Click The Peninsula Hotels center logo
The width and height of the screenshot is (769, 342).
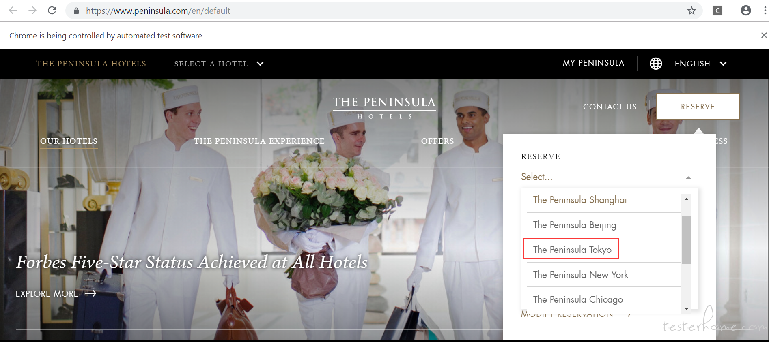click(x=384, y=107)
